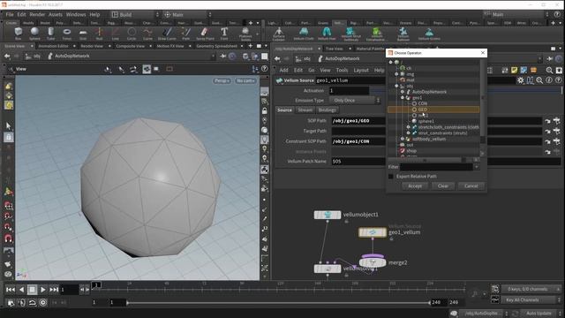Toggle Export Relative Path checkbox
This screenshot has width=565, height=318.
pos(391,177)
